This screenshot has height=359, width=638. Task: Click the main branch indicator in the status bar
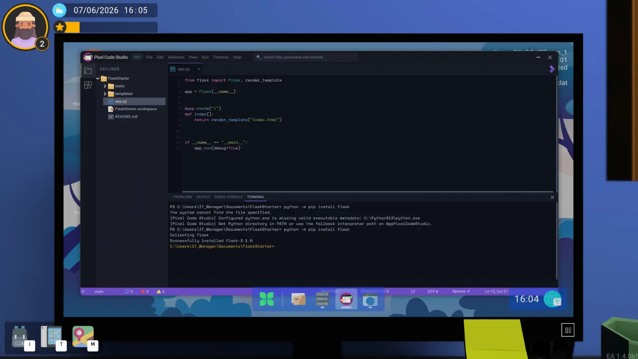point(99,292)
